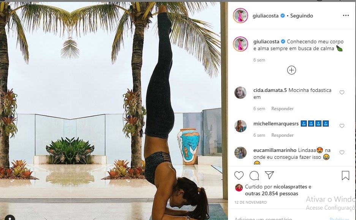Share post with the paper plane icon
356x220 pixels.
269,175
